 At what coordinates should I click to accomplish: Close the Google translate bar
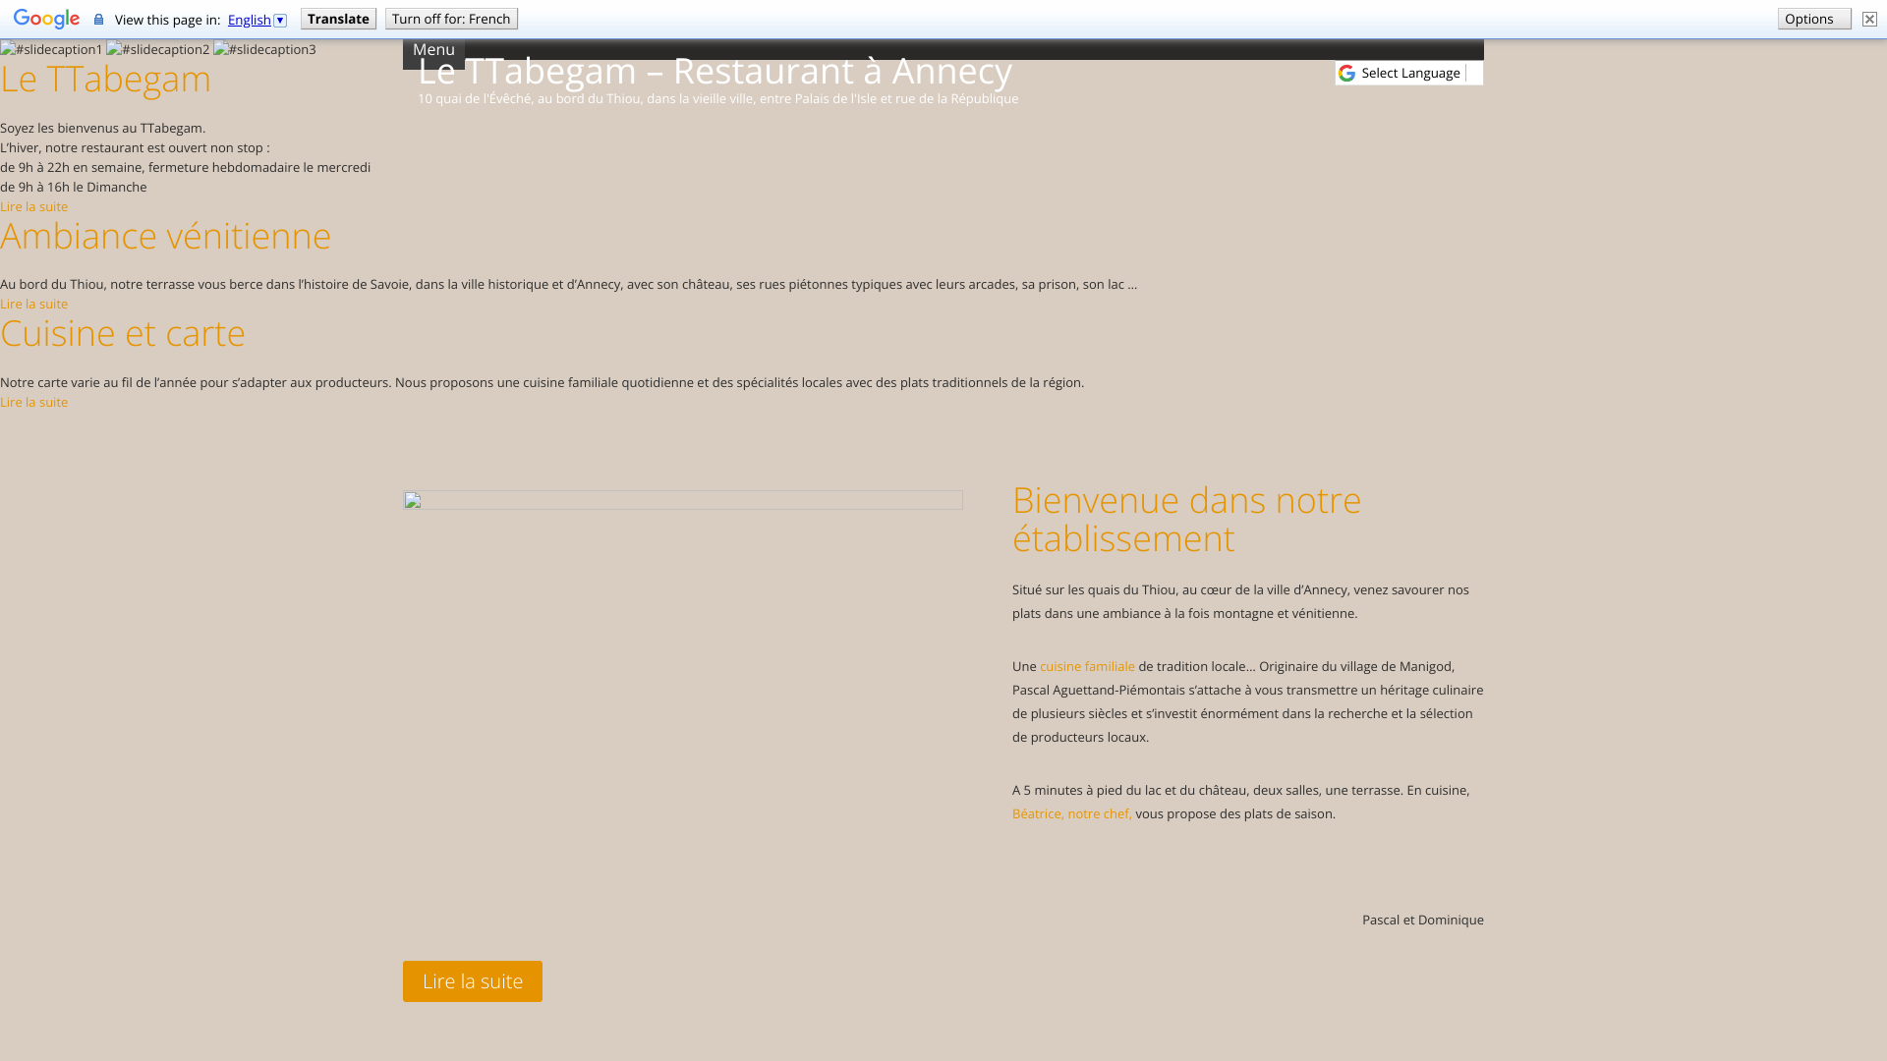1869,19
